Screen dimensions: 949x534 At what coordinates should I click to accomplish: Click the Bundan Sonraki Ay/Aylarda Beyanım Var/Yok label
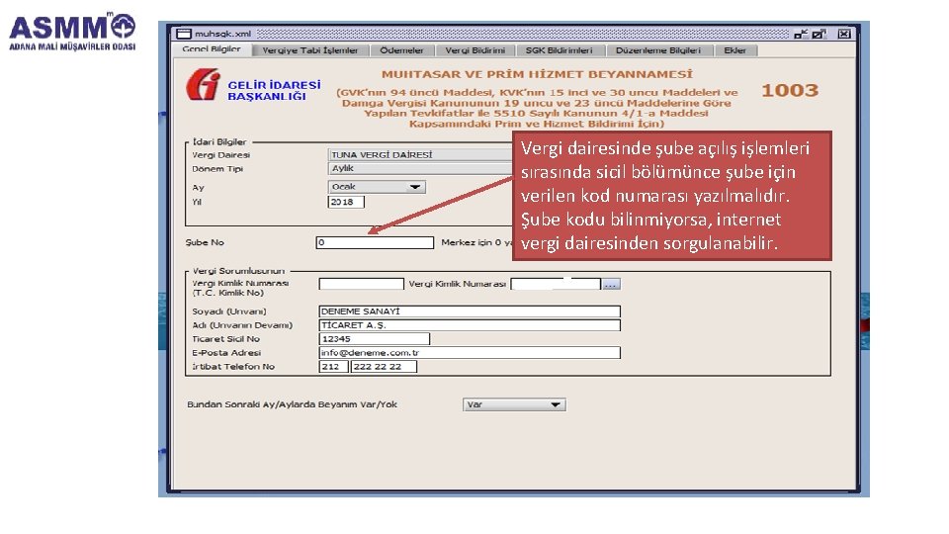tap(292, 404)
